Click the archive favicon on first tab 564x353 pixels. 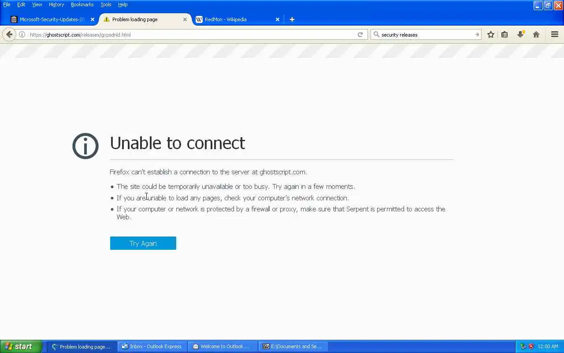pos(14,19)
